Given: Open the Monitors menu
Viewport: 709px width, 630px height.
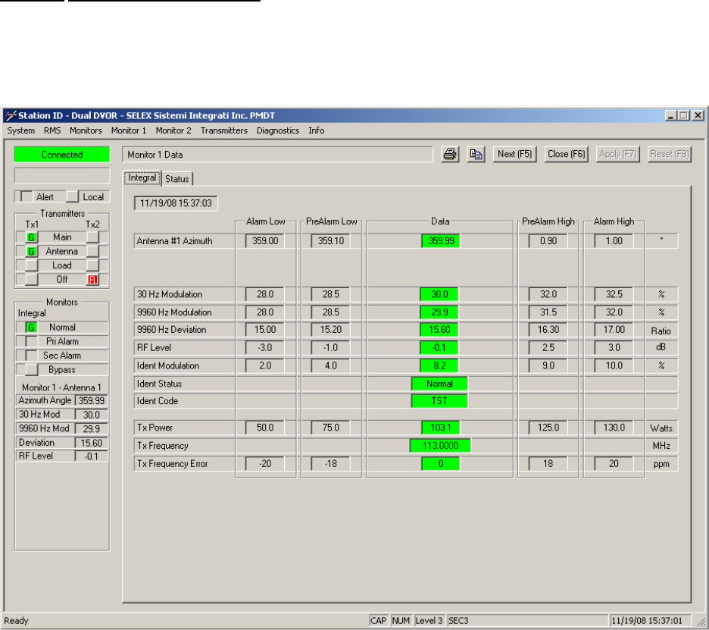Looking at the screenshot, I should pos(86,130).
